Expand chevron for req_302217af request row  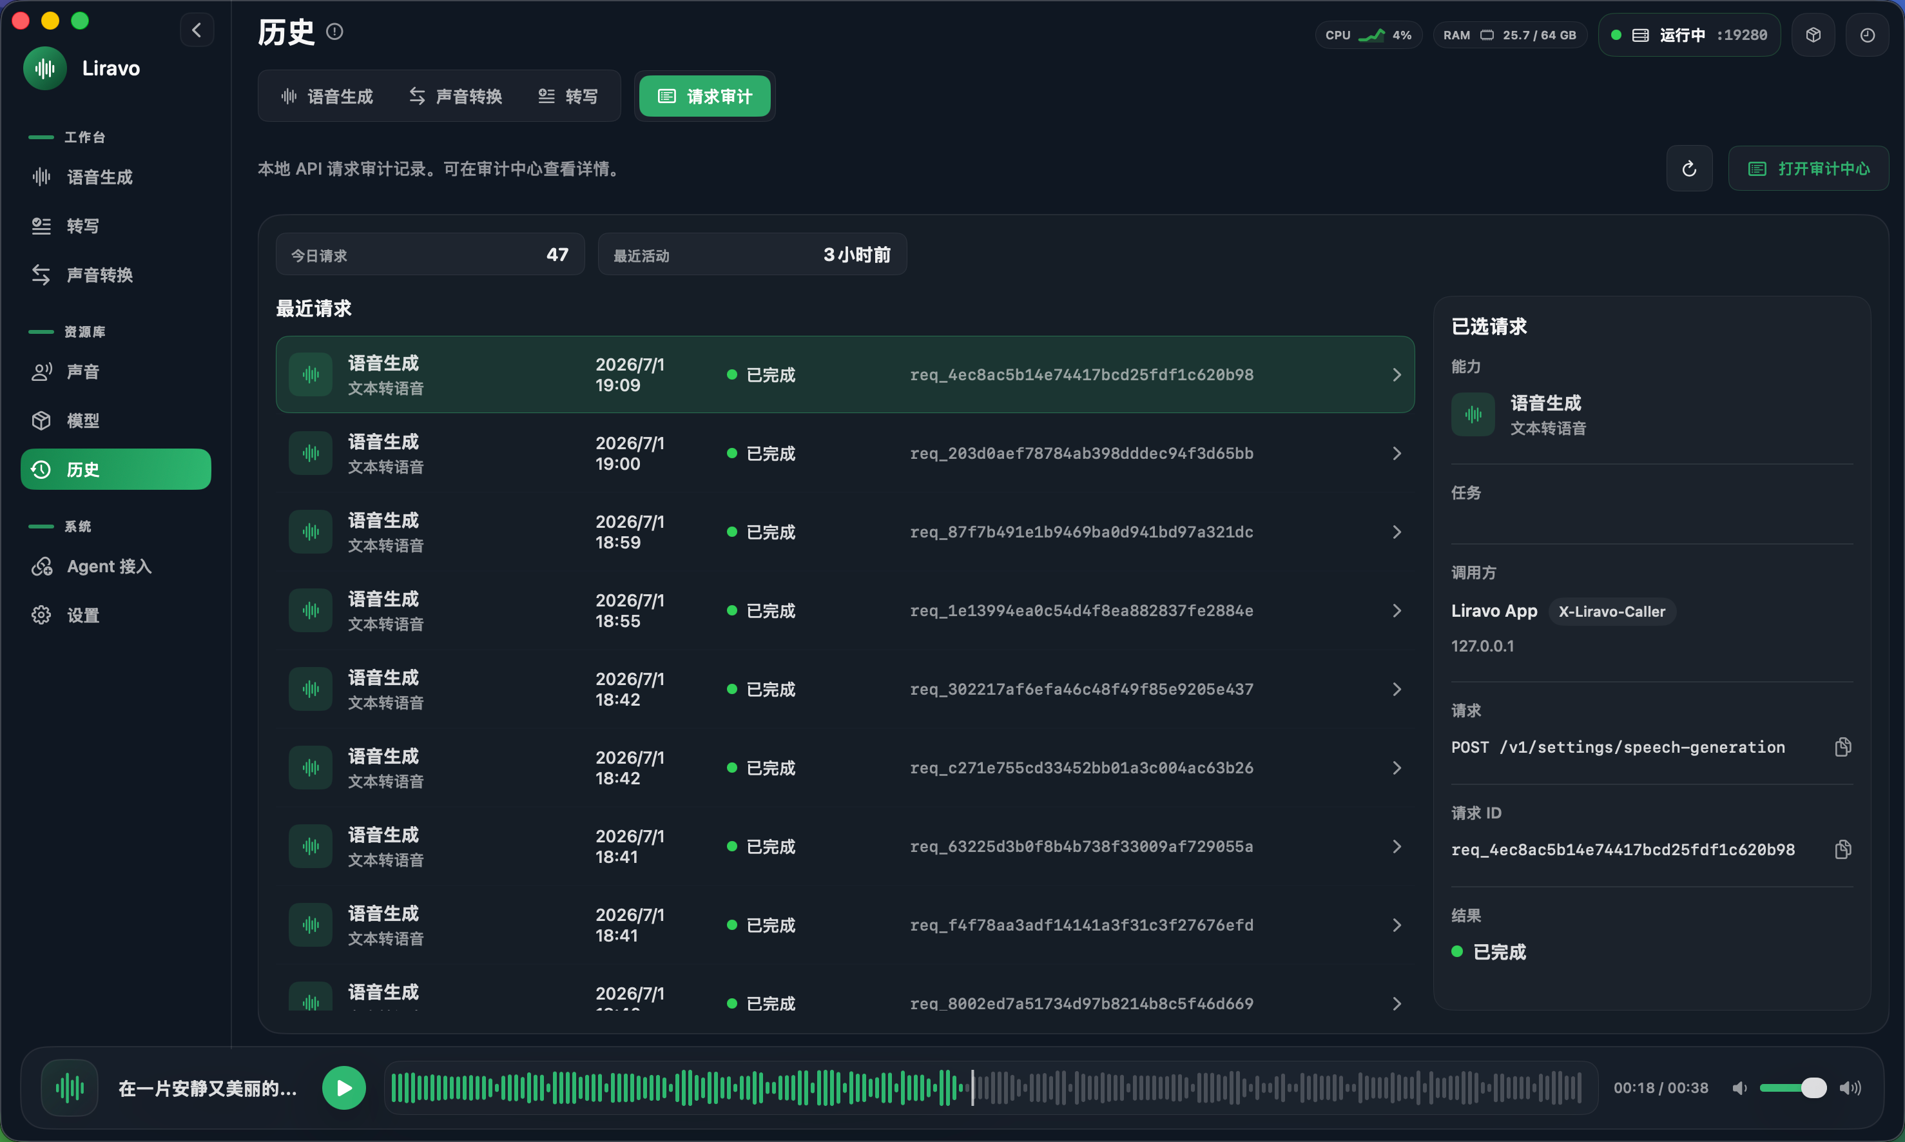1397,690
